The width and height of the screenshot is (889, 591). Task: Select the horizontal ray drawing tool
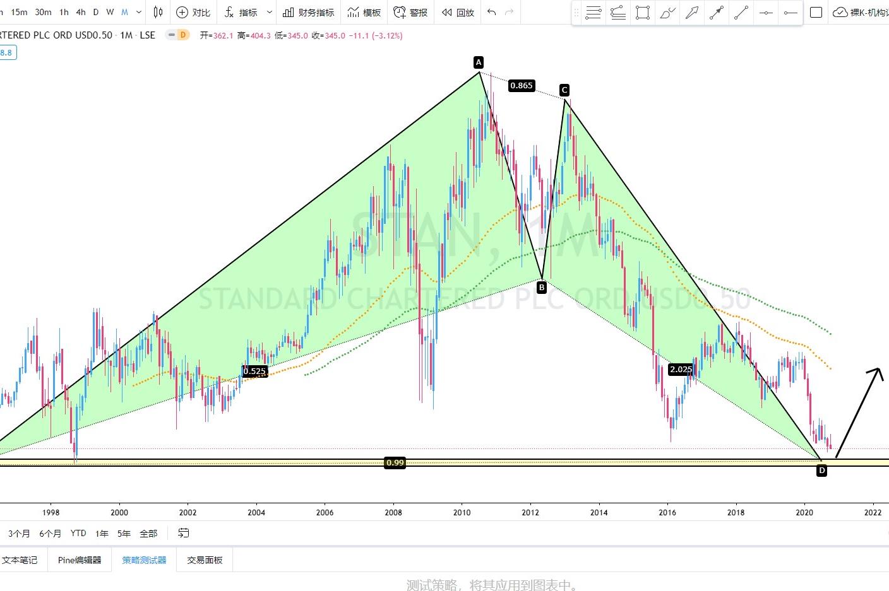(790, 13)
